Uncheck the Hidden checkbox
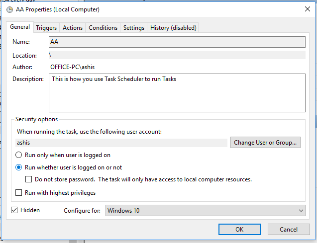 pos(14,210)
